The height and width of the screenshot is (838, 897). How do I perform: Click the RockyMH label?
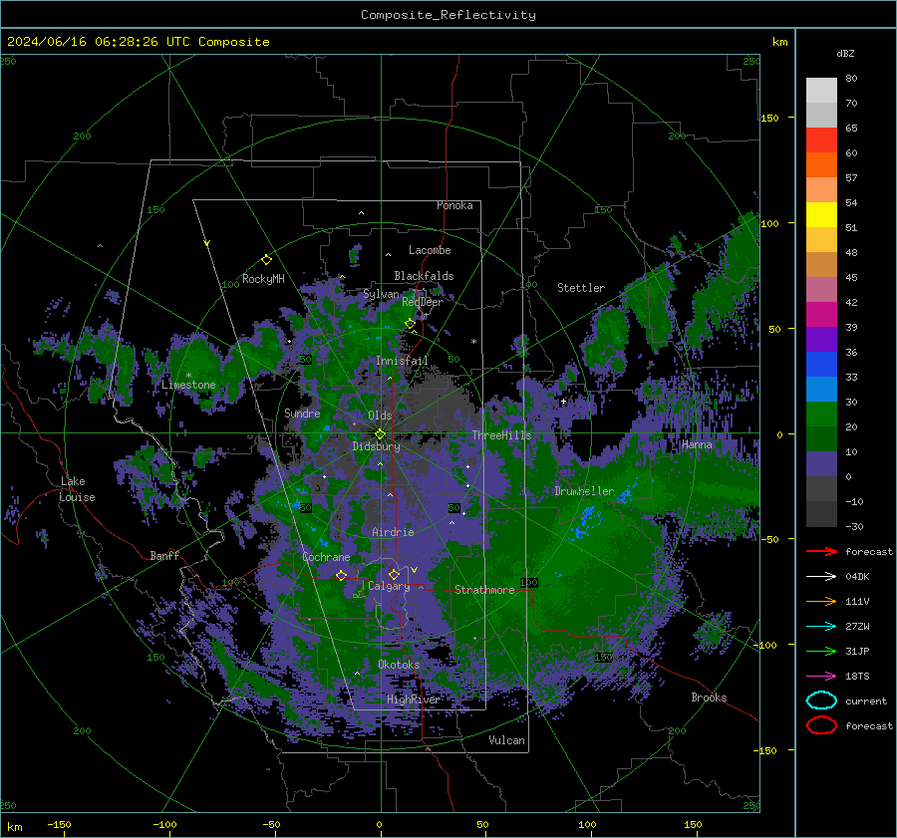click(263, 279)
